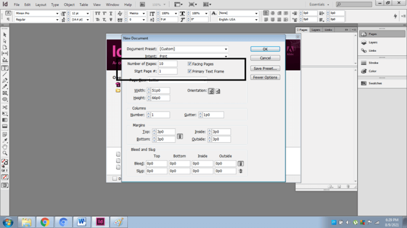This screenshot has width=407, height=228.
Task: Click the Number of Pages field
Action: [168, 64]
